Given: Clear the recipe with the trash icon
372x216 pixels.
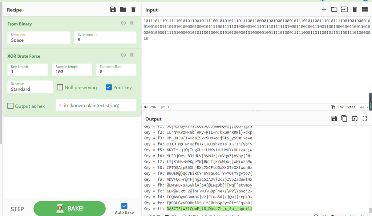Looking at the screenshot, I should (x=133, y=10).
